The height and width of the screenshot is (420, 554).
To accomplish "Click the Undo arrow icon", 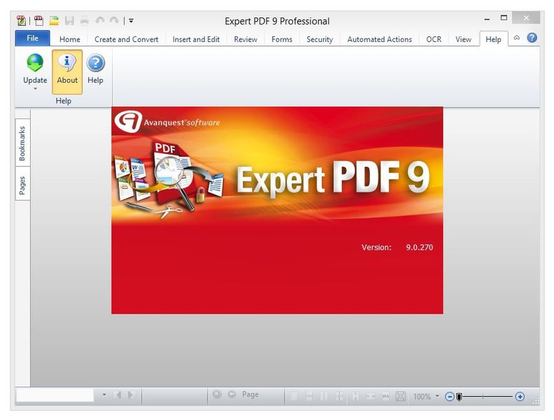I will pos(100,20).
